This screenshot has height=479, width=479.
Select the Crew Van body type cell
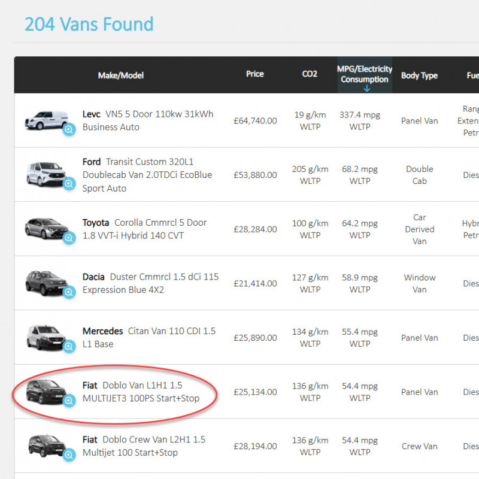420,446
